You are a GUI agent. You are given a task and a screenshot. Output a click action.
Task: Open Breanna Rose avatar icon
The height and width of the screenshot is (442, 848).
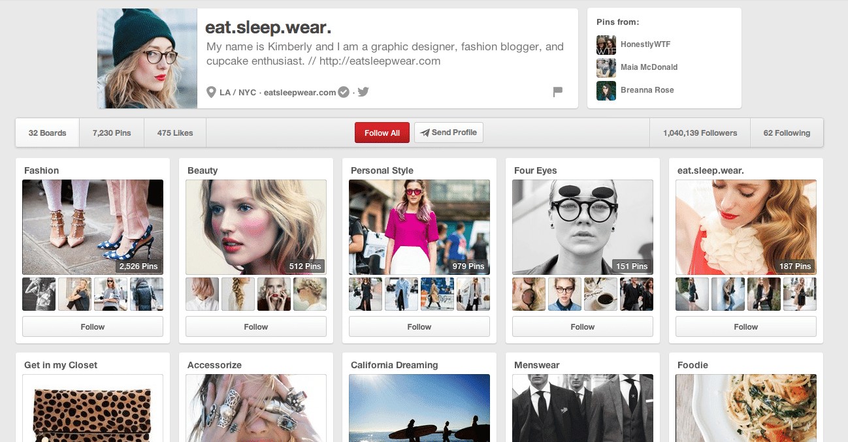tap(606, 90)
